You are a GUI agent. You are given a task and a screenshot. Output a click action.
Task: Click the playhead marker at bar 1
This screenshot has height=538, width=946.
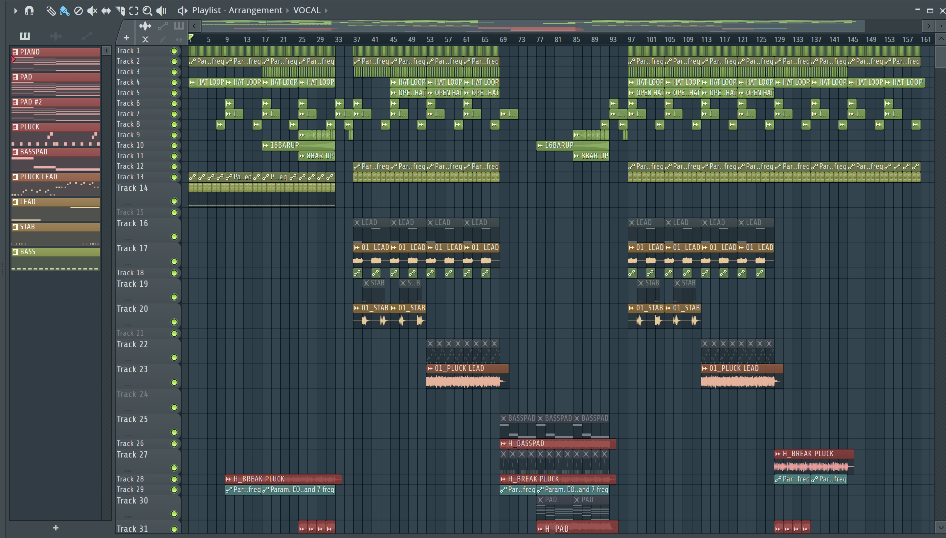coord(191,37)
